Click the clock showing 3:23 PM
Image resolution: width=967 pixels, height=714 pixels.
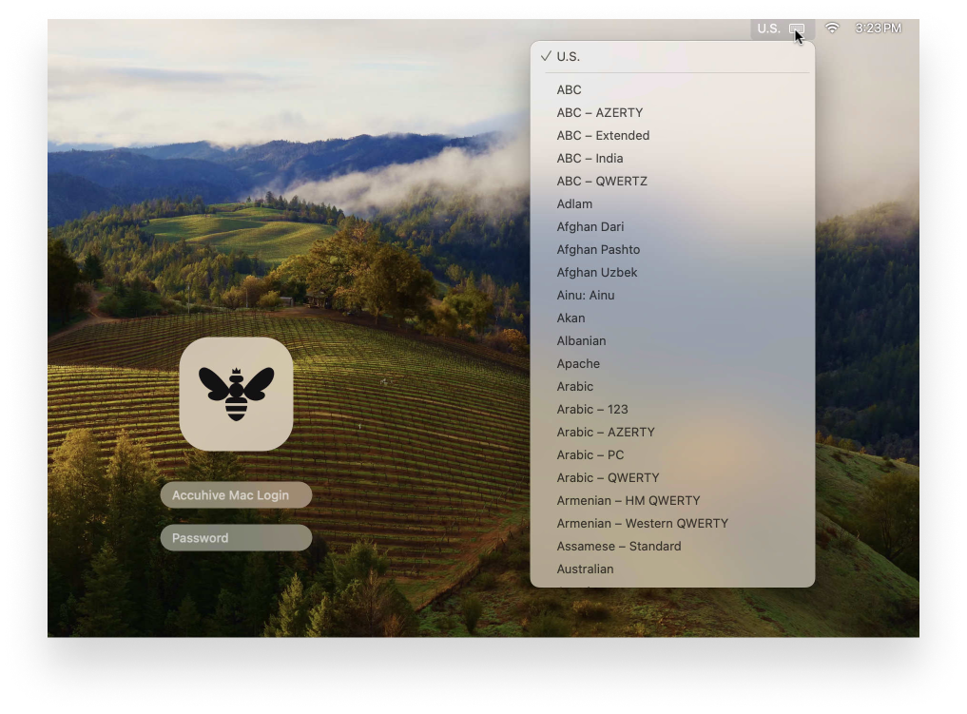[x=878, y=29]
